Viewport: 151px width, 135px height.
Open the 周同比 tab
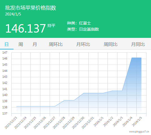pyautogui.click(x=111, y=44)
